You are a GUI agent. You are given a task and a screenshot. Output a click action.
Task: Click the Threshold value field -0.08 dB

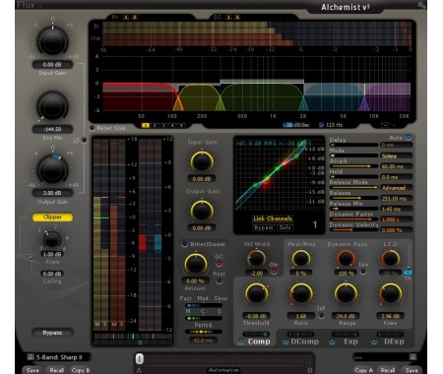[x=256, y=316]
